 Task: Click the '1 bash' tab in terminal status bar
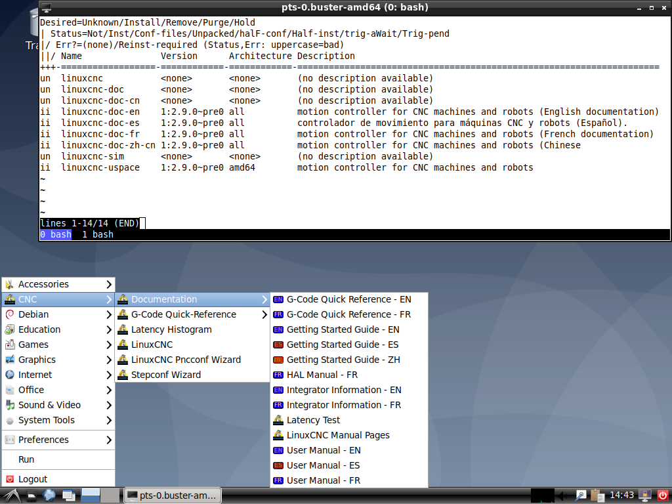pyautogui.click(x=98, y=234)
